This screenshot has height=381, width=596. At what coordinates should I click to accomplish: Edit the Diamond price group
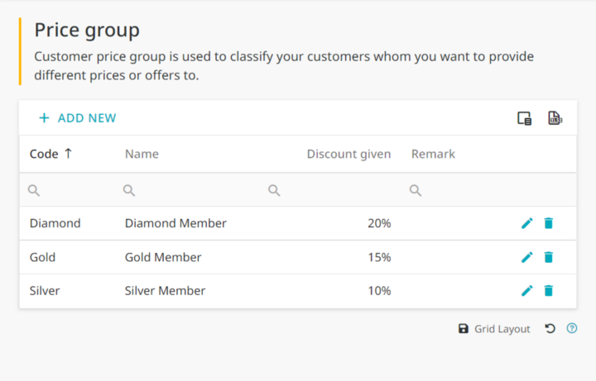click(x=526, y=223)
